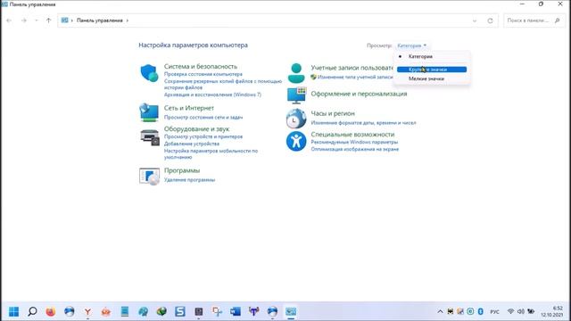Select Крупные значки view option
Viewport: 571px width, 321px height.
pyautogui.click(x=432, y=70)
